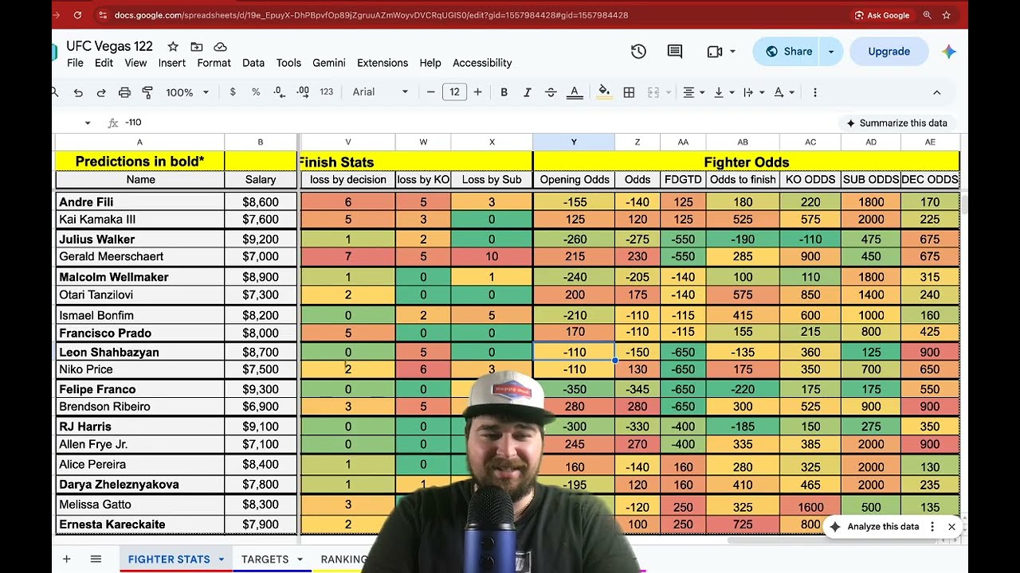The width and height of the screenshot is (1020, 573).
Task: Apply percent format icon
Action: coord(256,92)
